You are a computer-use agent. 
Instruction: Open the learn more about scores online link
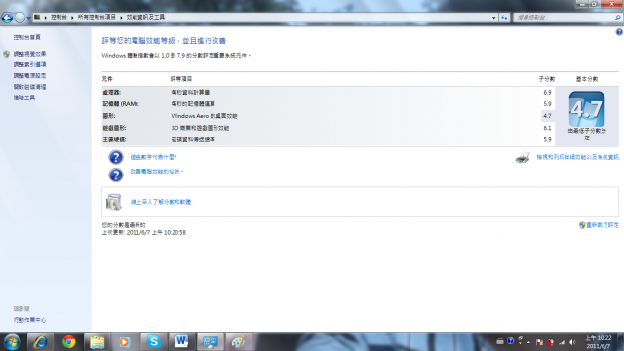(x=161, y=202)
